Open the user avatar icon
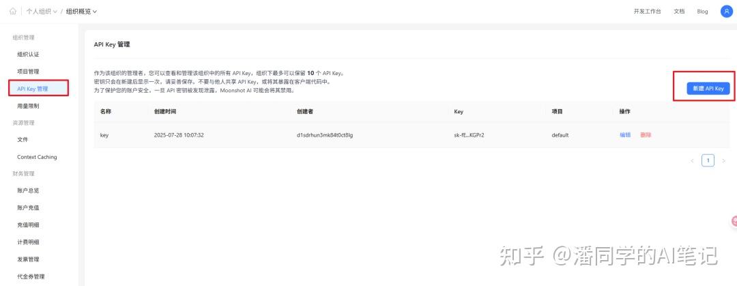 point(726,12)
